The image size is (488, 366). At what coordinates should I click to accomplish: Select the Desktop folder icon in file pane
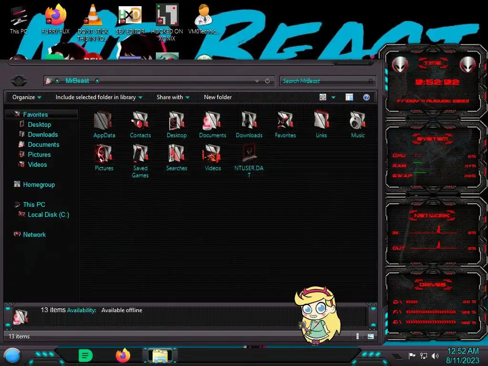(x=176, y=124)
